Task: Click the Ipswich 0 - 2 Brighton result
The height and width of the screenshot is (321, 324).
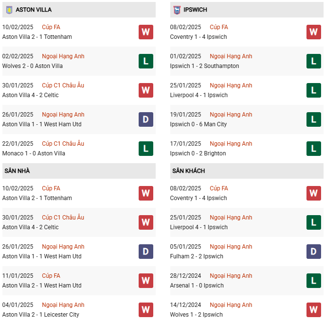Action: tap(198, 153)
